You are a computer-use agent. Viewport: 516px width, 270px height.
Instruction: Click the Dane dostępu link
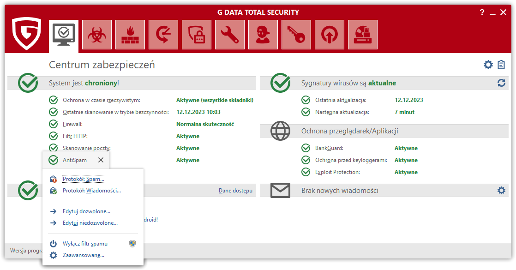point(236,191)
